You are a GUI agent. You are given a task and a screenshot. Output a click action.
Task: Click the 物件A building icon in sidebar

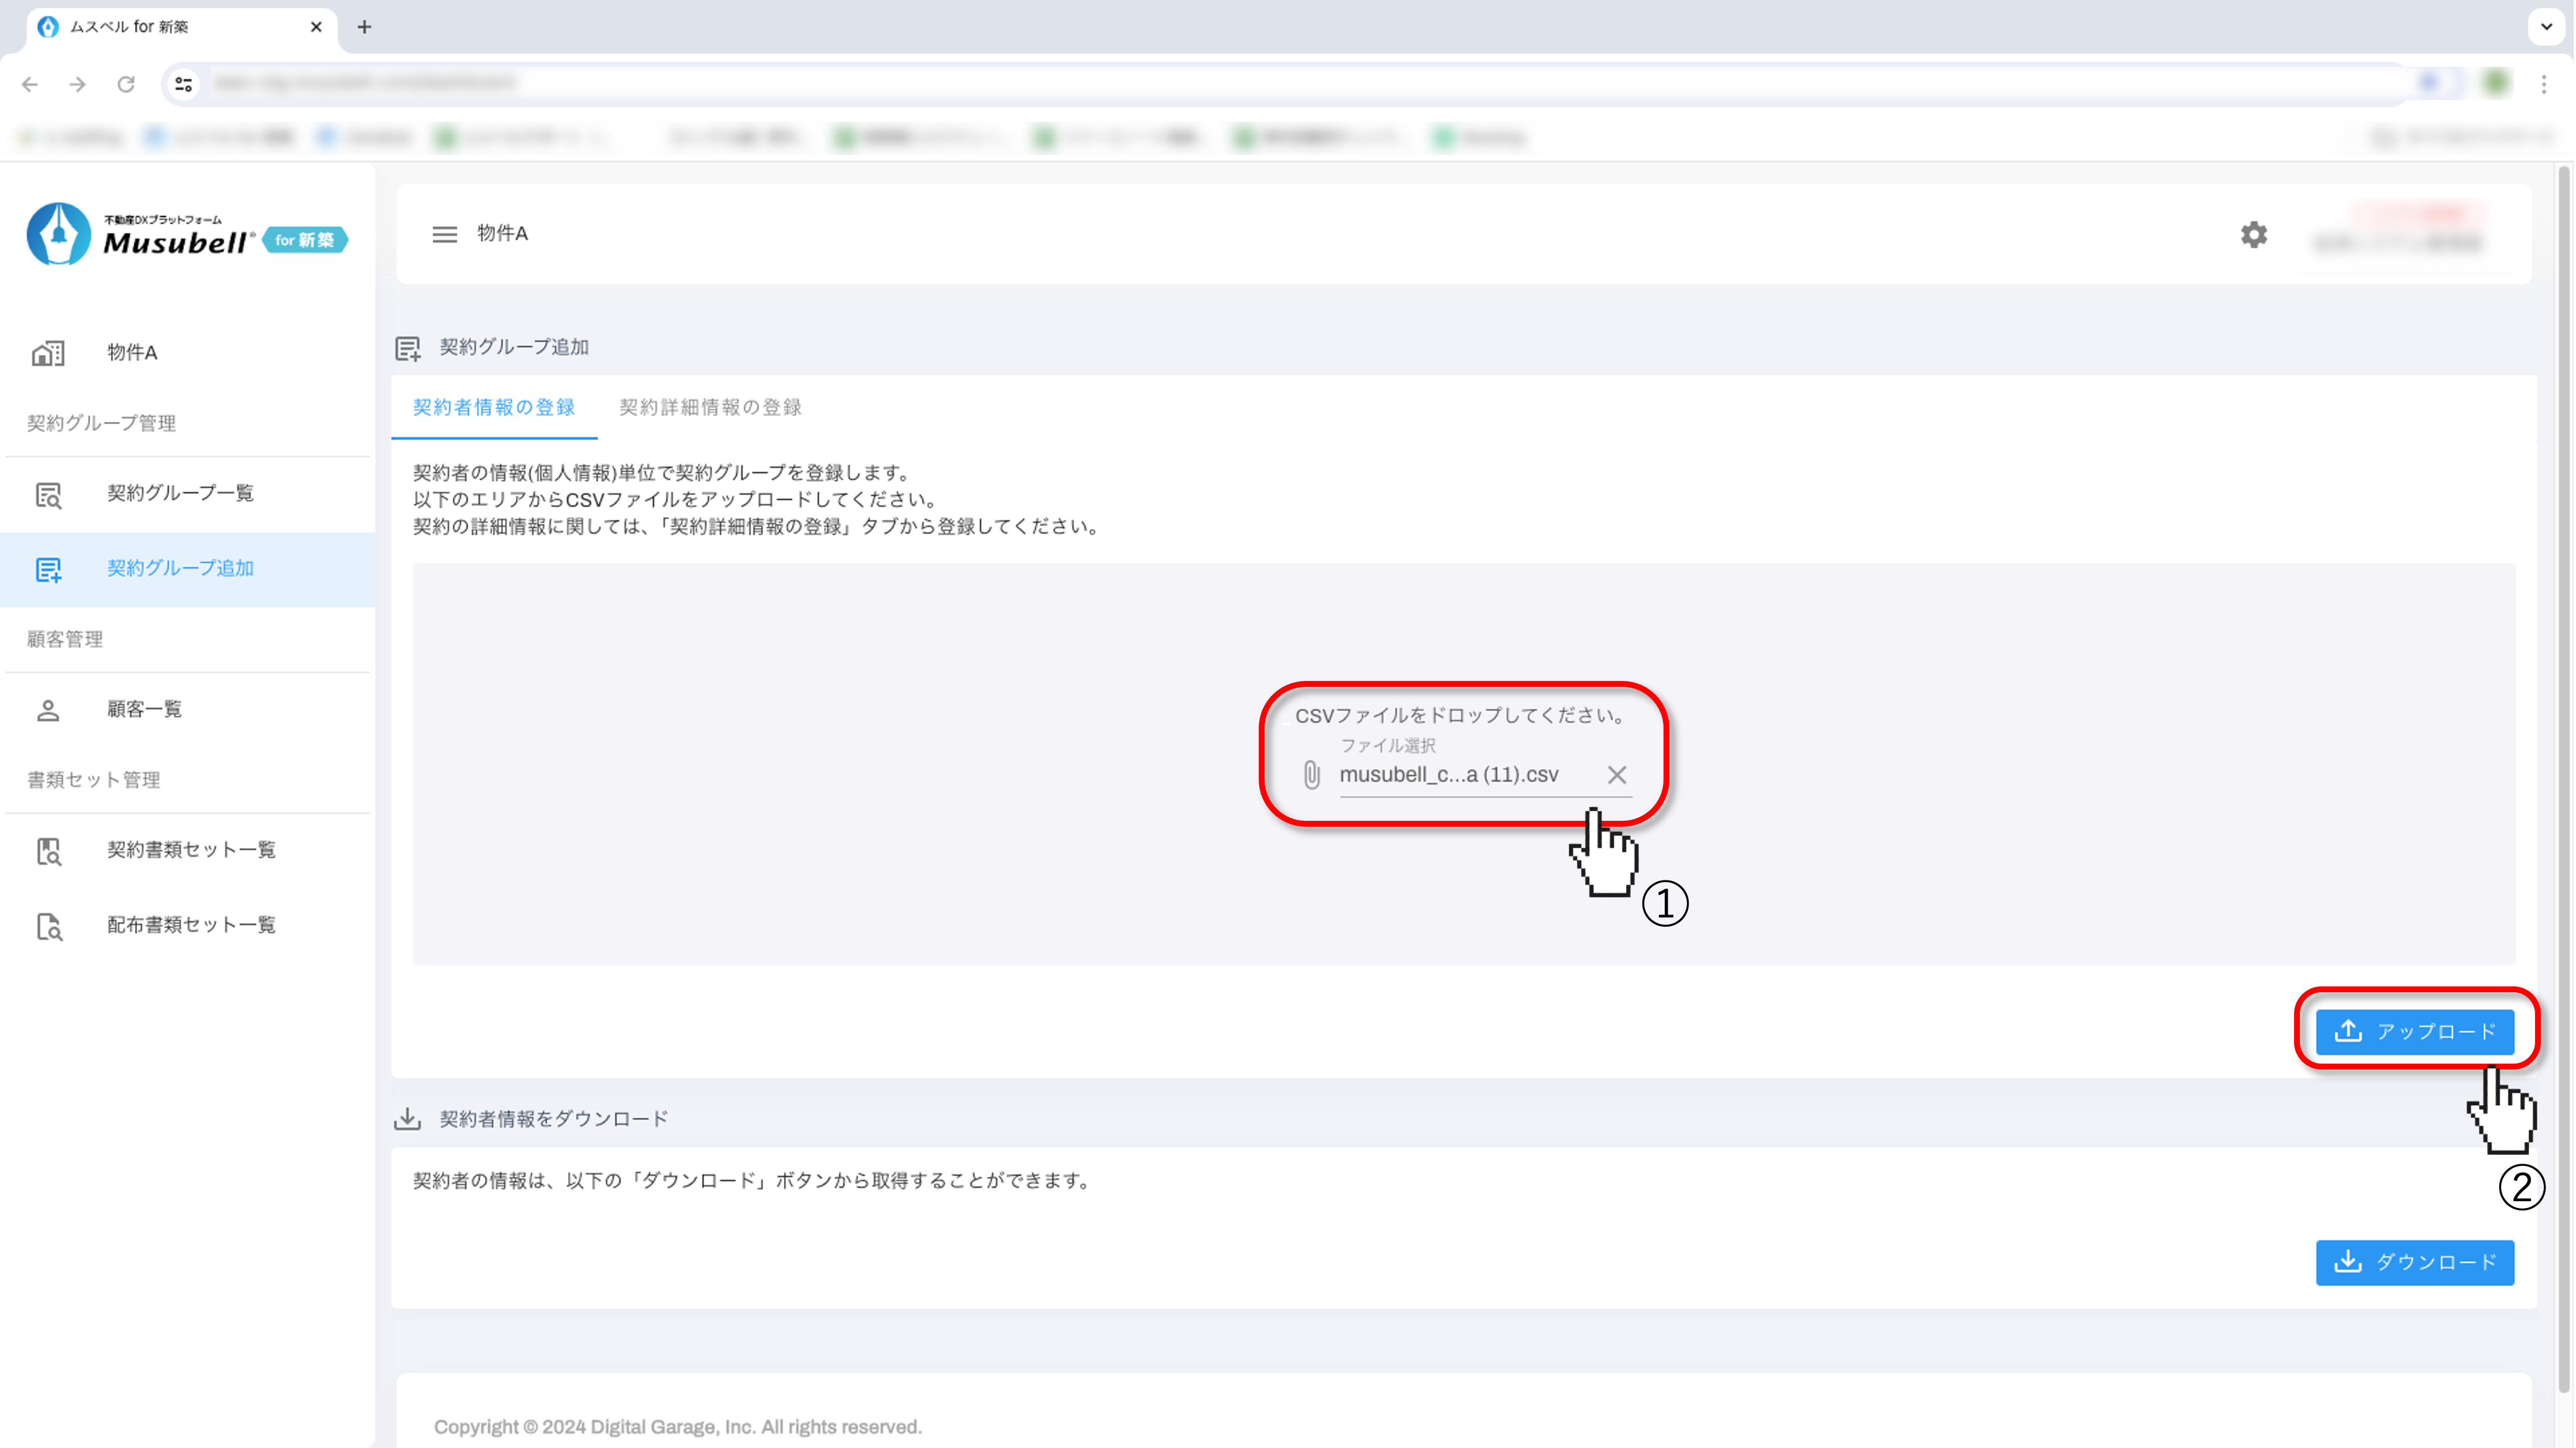coord(48,353)
